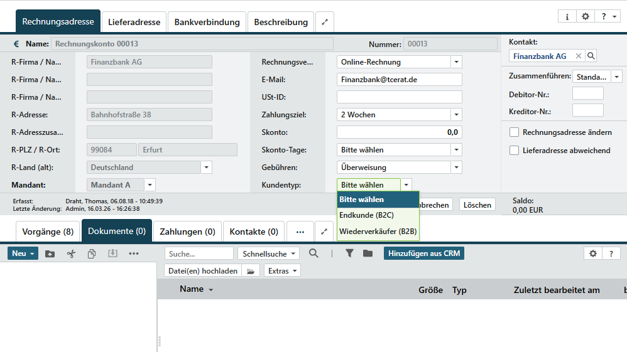The height and width of the screenshot is (352, 627).
Task: Click Hinzufügen aus CRM button
Action: pyautogui.click(x=424, y=253)
